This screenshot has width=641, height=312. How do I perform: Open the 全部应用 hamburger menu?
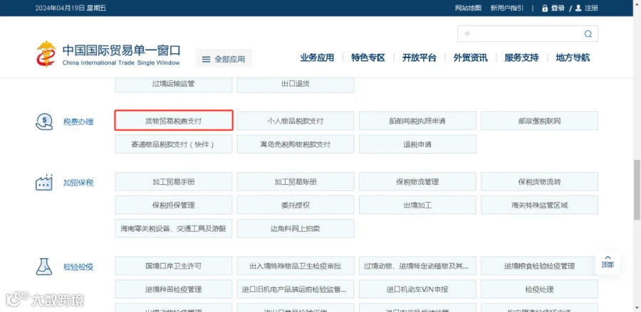click(224, 59)
